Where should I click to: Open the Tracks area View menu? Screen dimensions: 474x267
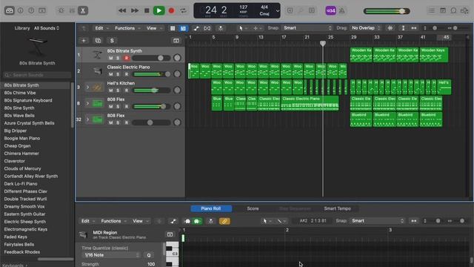click(153, 28)
